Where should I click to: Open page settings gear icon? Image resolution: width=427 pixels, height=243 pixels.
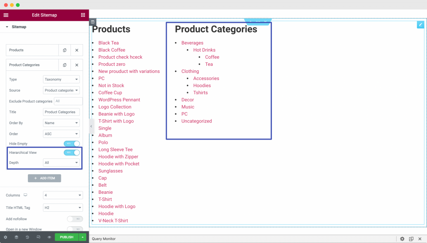point(5,237)
